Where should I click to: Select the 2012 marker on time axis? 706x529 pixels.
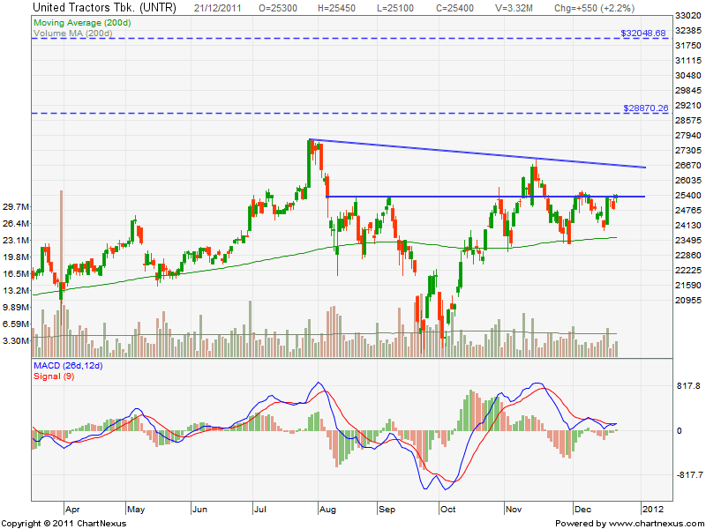[650, 509]
